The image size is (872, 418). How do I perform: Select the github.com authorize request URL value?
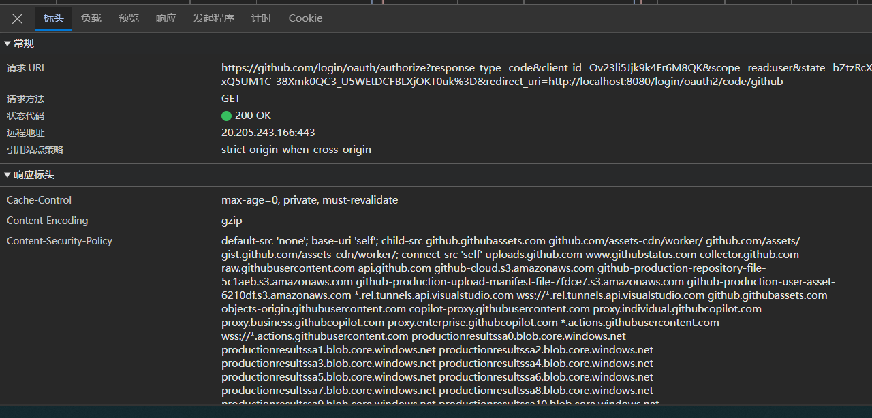pos(546,75)
